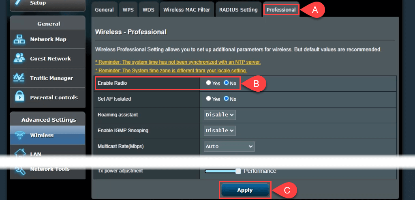Set Enable Radio to Yes
The width and height of the screenshot is (415, 200).
[x=208, y=83]
